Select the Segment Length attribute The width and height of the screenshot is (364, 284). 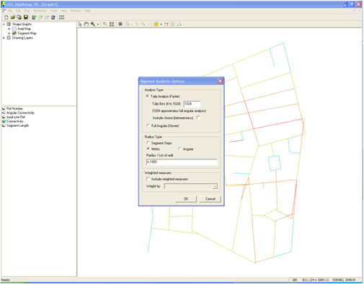[17, 125]
